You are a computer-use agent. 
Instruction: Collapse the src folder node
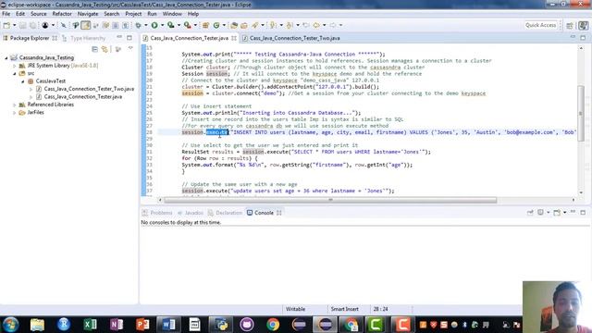click(x=15, y=73)
